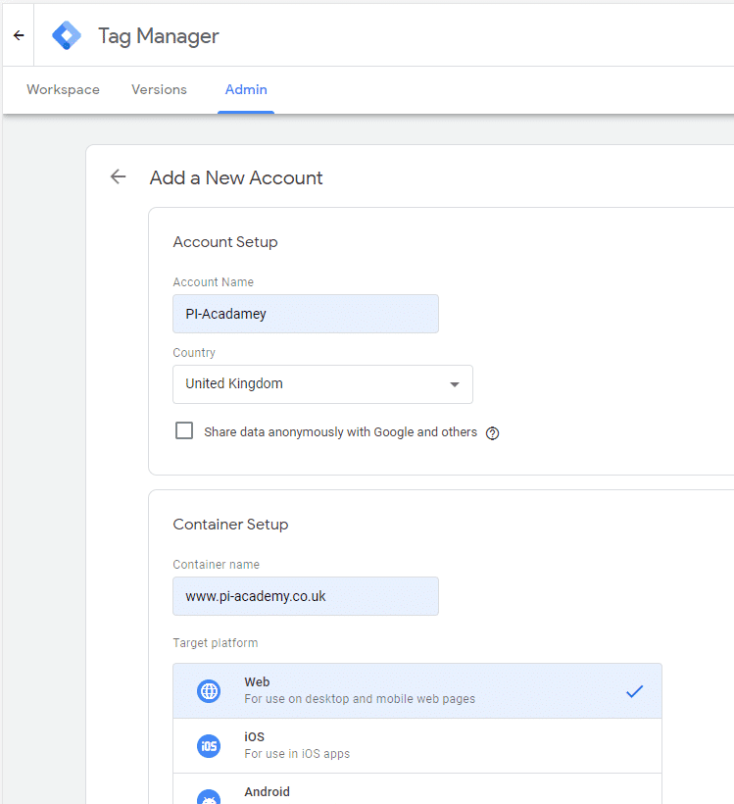Viewport: 734px width, 804px height.
Task: Click the Tag Manager diamond logo
Action: [67, 35]
